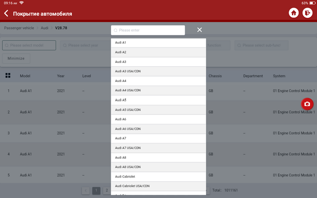Choose plain Audi A6 in list
Image resolution: width=317 pixels, height=198 pixels.
point(158,119)
